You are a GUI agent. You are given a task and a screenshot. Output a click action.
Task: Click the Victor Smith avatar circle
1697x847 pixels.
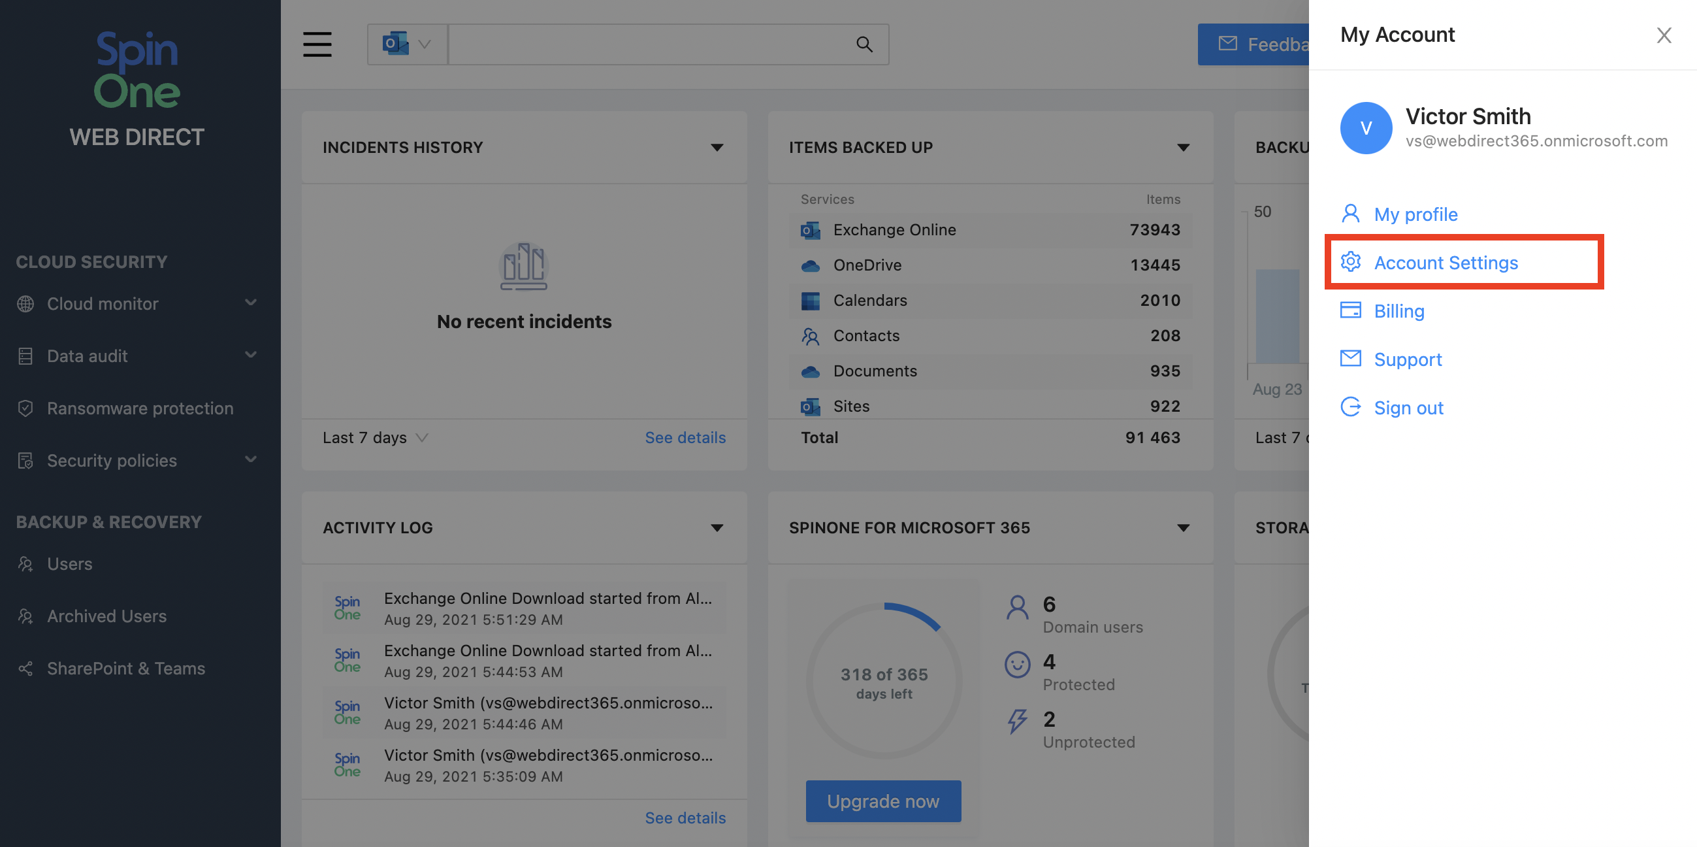pyautogui.click(x=1365, y=128)
